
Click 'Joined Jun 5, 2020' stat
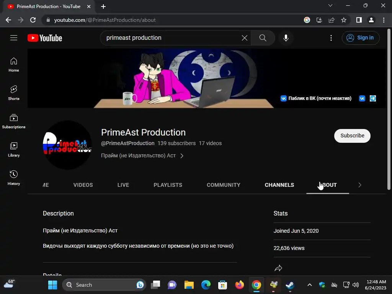(x=296, y=231)
